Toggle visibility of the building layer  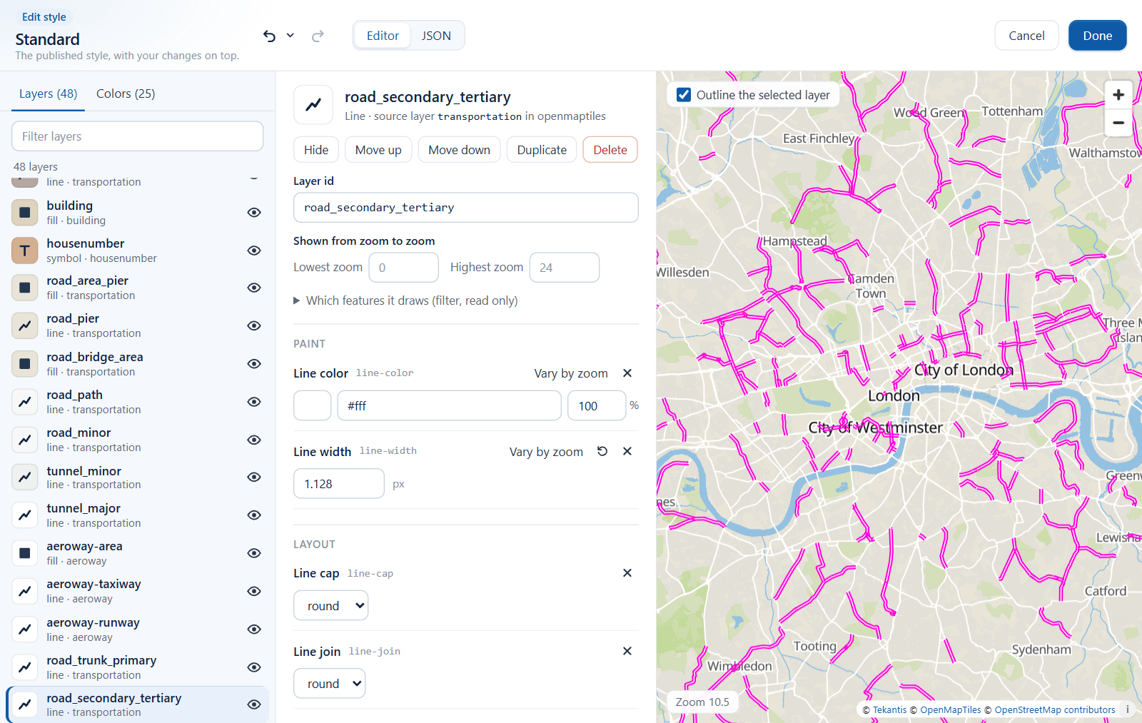(254, 213)
